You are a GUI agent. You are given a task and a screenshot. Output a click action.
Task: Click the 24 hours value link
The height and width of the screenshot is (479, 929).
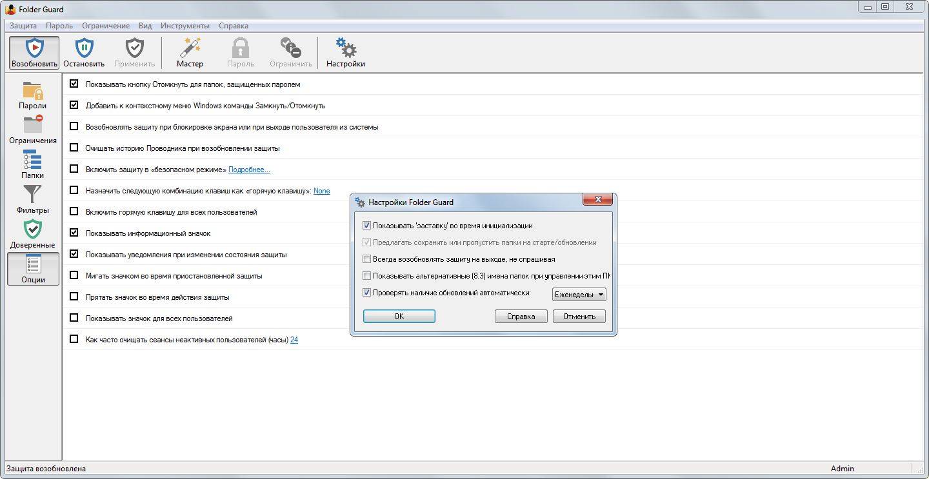tap(294, 340)
